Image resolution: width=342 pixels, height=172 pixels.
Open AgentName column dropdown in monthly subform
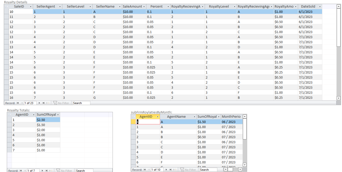(194, 117)
